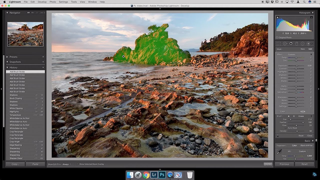Collapse the Histogram panel
The width and height of the screenshot is (320, 180).
click(312, 12)
